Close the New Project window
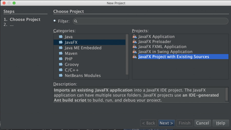This screenshot has width=231, height=130. [4, 3]
